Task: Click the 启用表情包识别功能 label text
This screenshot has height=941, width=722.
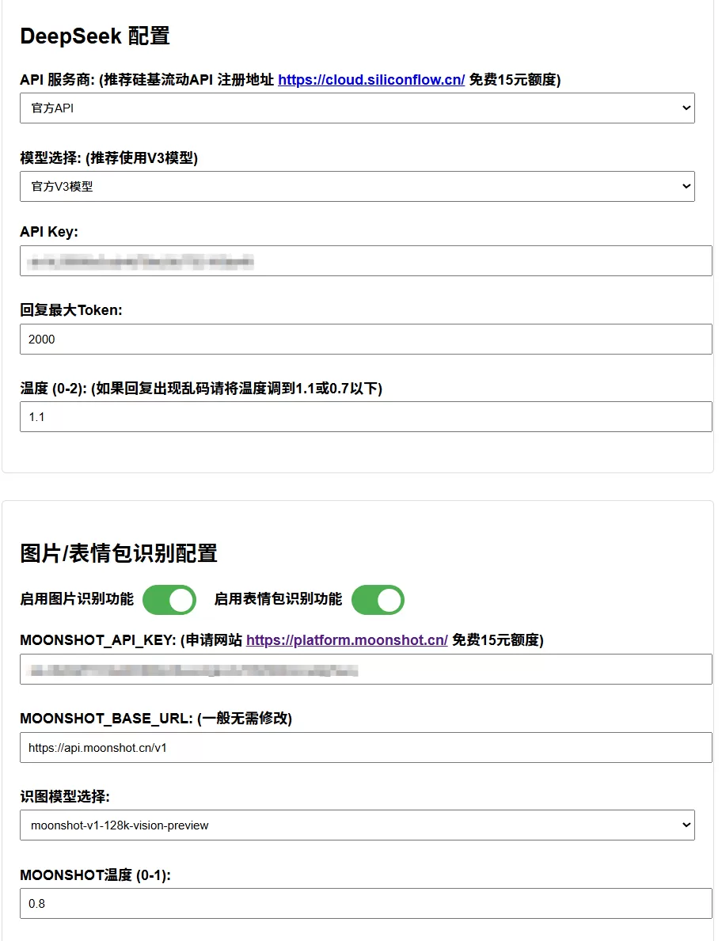Action: pos(278,599)
